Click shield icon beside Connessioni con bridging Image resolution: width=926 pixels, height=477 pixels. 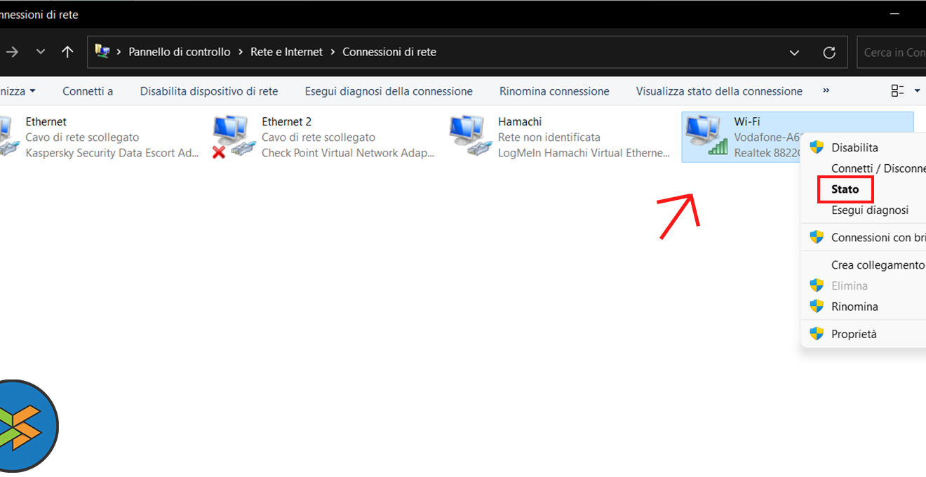pos(816,237)
